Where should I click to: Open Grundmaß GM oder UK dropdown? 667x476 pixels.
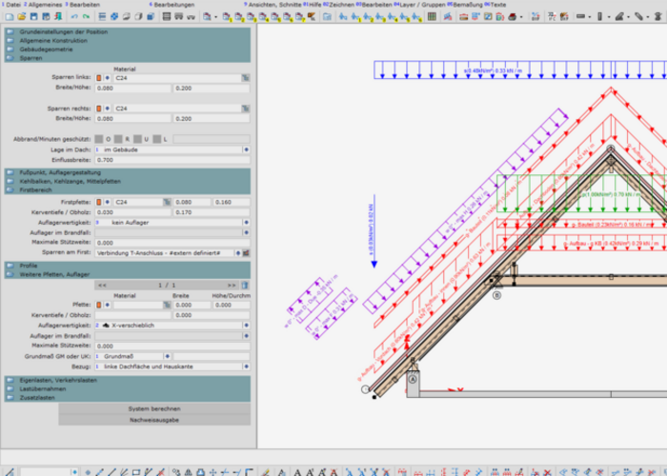pos(167,356)
